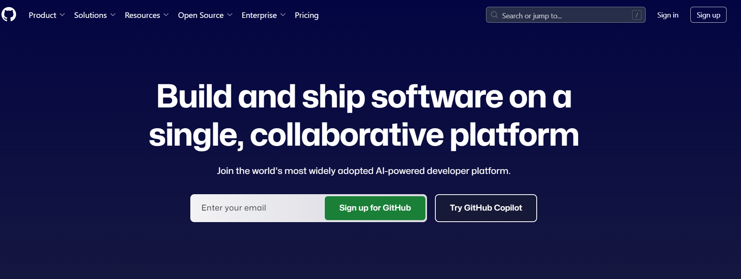741x279 pixels.
Task: Click the Enter your email field
Action: click(258, 208)
